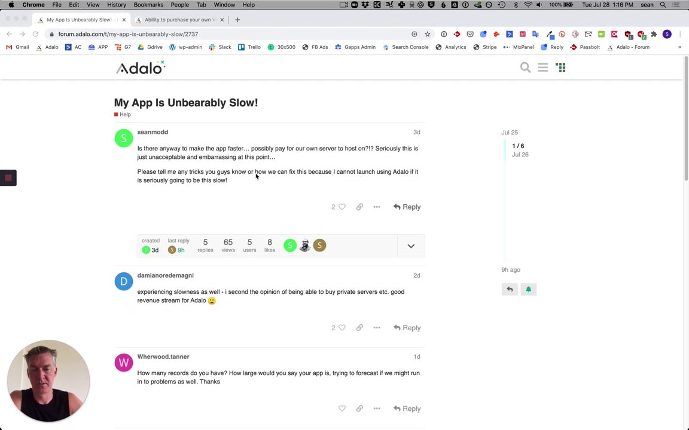Open Spotlight search in the menu bar
Screen dimensions: 689x430
663,5
